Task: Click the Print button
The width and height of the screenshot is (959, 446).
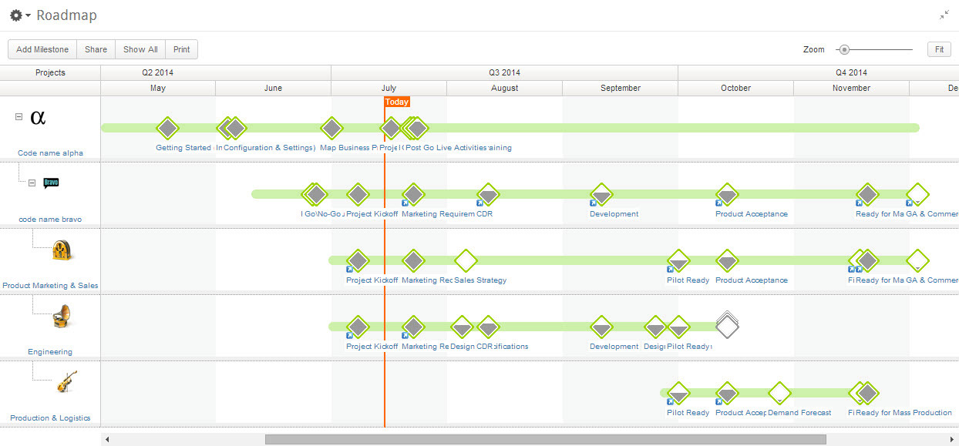Action: tap(181, 49)
